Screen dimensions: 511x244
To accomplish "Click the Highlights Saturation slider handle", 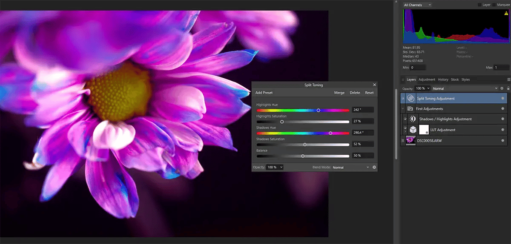I will pos(282,122).
